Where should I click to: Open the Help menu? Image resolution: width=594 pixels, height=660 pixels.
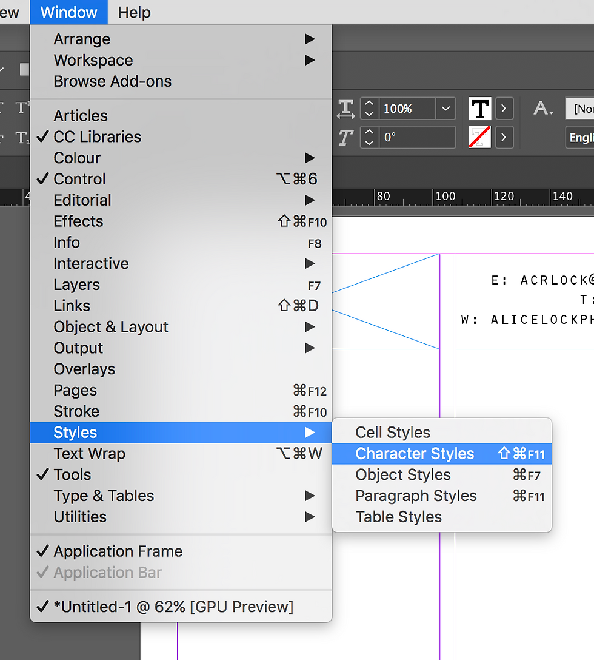pos(134,12)
